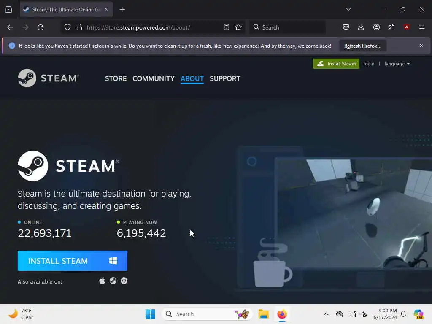The height and width of the screenshot is (324, 432).
Task: Expand the language dropdown
Action: pyautogui.click(x=397, y=64)
